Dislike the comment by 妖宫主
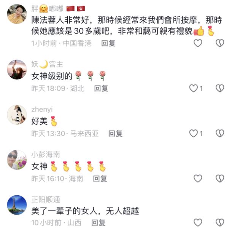This screenshot has width=251, height=231. [220, 88]
